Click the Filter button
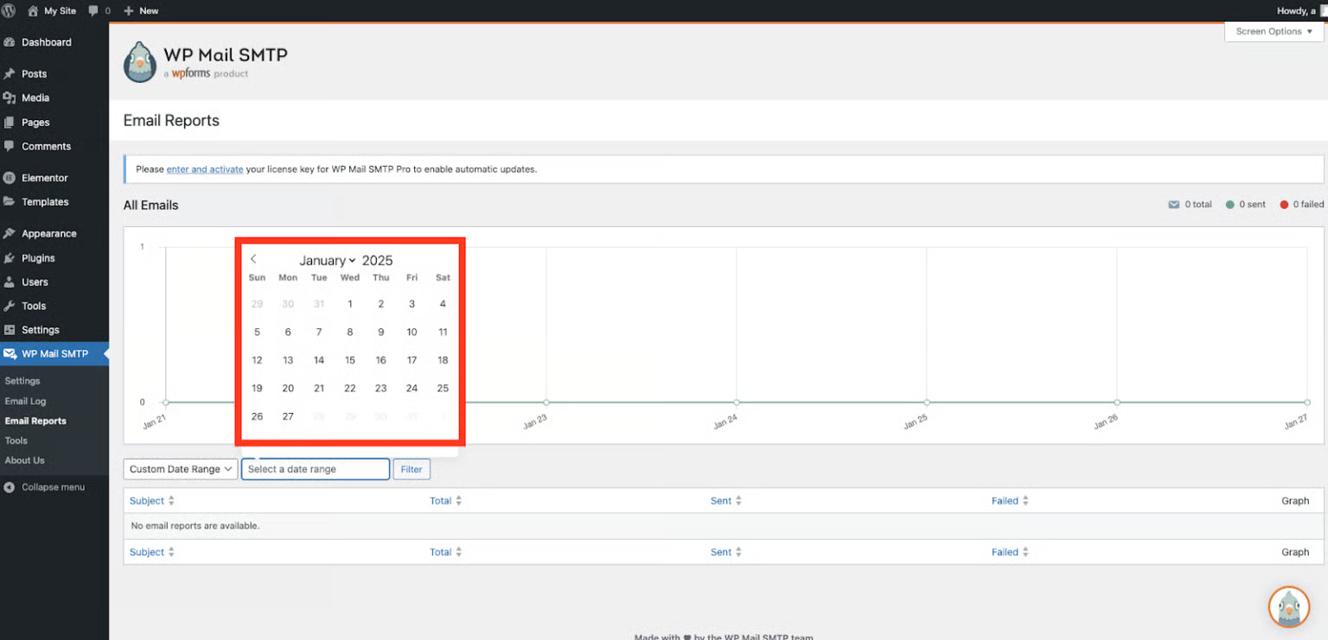This screenshot has height=640, width=1328. (x=412, y=469)
